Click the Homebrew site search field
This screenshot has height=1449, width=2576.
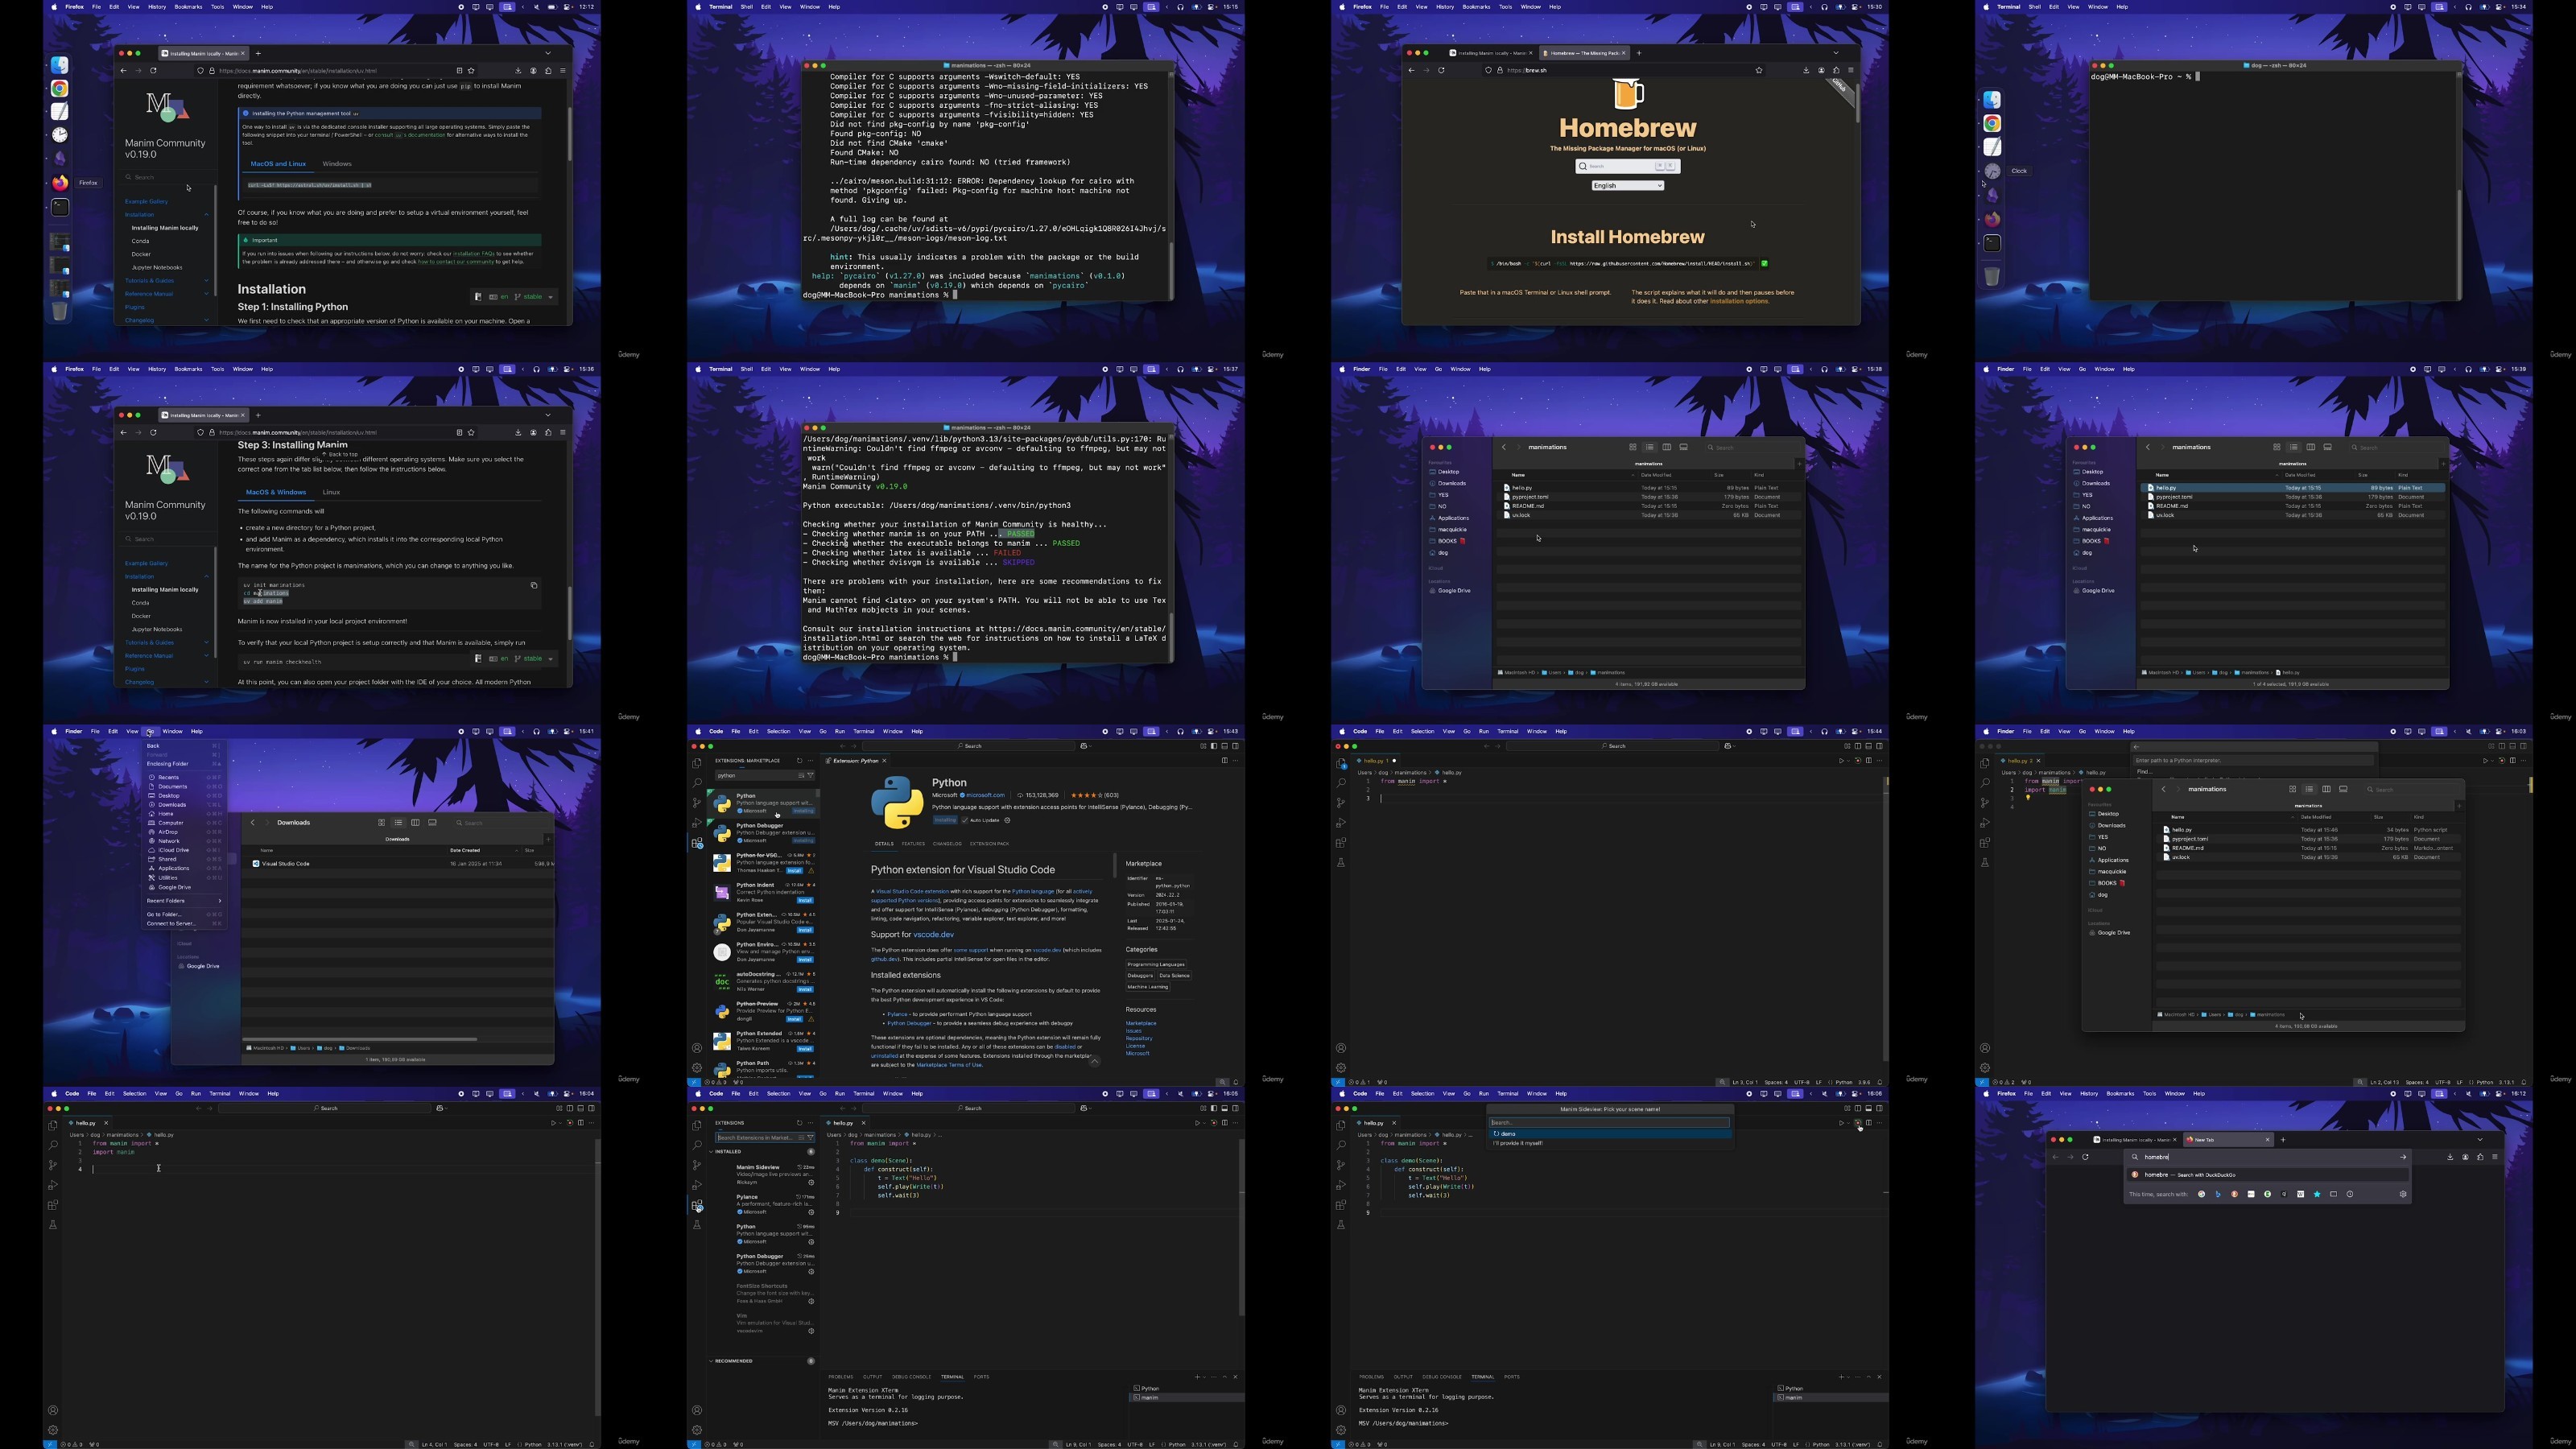pyautogui.click(x=1628, y=166)
